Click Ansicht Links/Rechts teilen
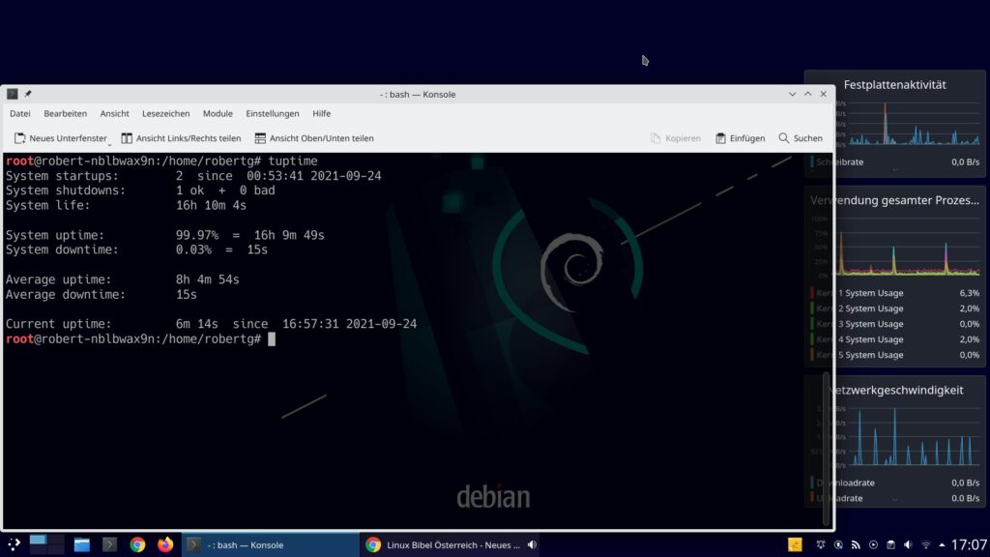The image size is (990, 557). pos(181,138)
